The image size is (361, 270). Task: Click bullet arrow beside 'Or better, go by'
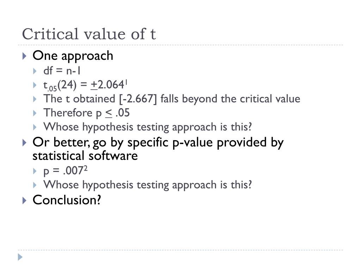click(25, 143)
